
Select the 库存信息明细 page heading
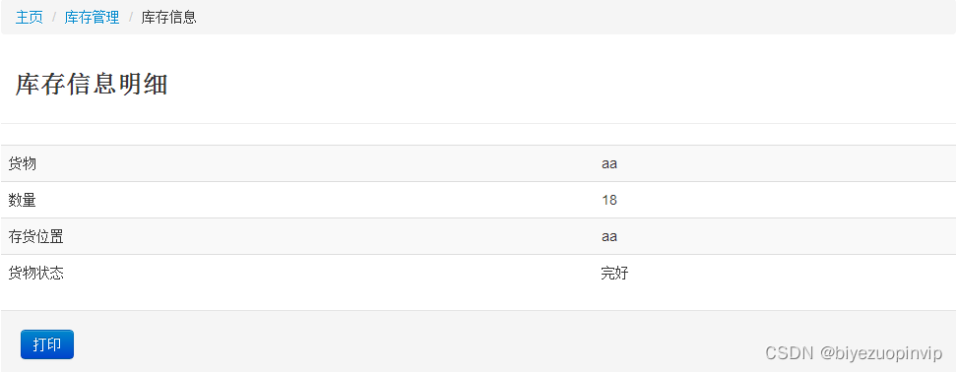coord(92,85)
